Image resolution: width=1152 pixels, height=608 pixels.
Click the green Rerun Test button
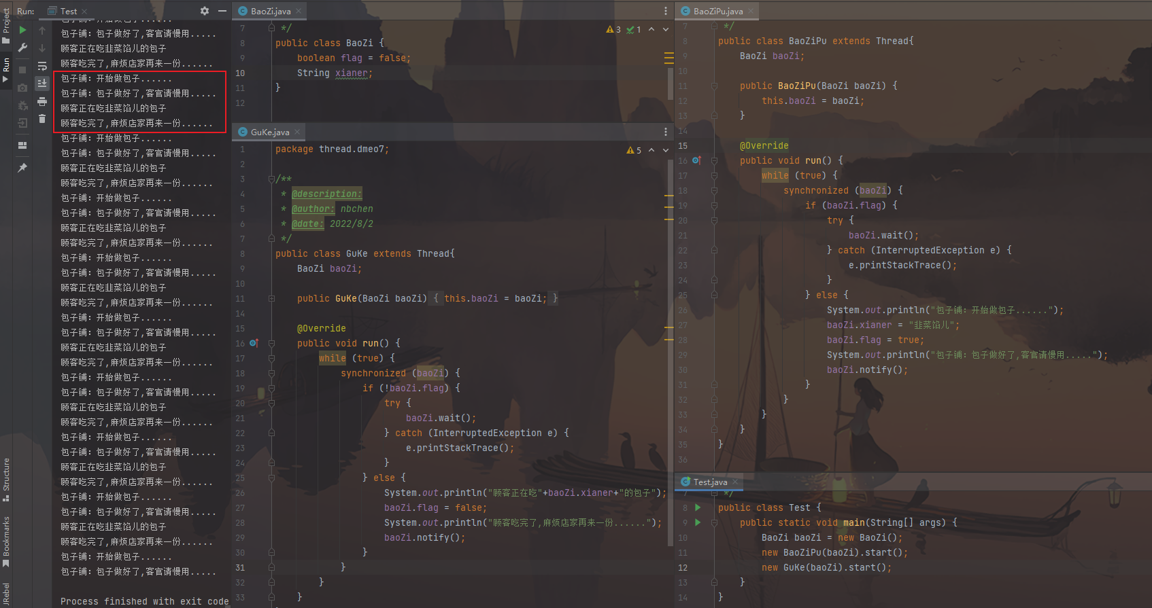tap(22, 30)
